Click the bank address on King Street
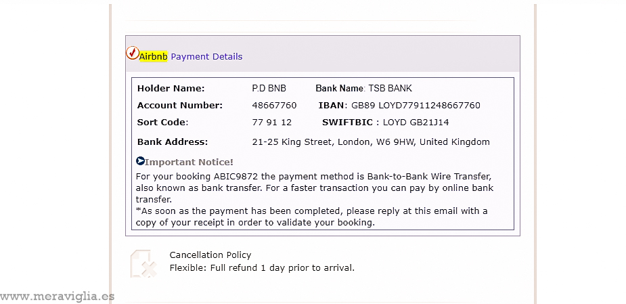 (x=370, y=142)
